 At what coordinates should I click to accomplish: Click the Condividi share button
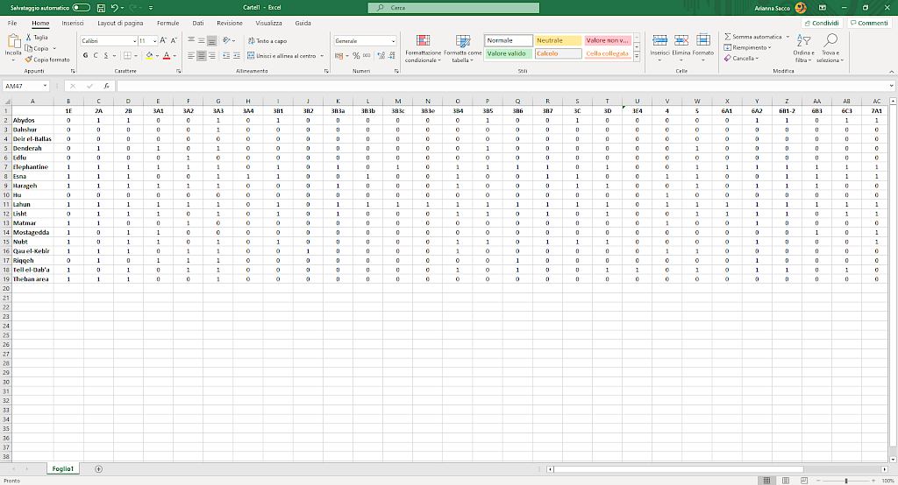point(822,23)
